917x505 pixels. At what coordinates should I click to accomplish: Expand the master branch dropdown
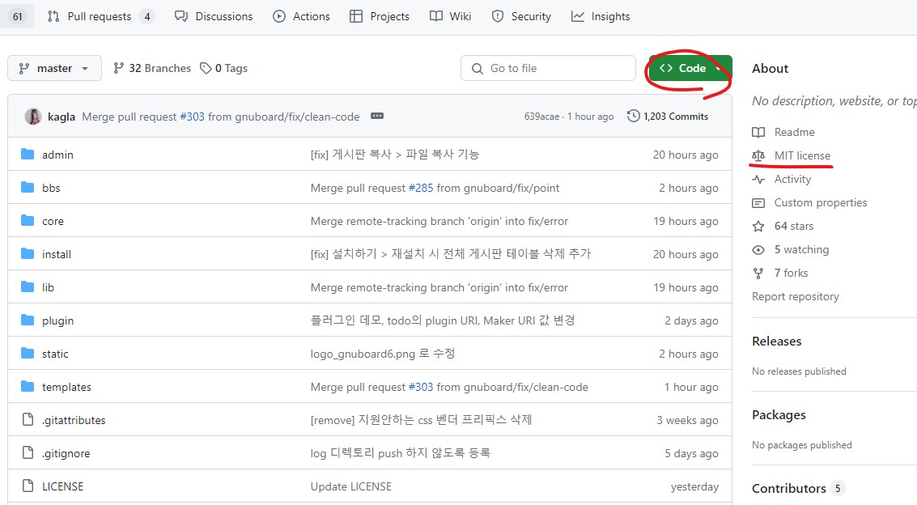pyautogui.click(x=54, y=68)
